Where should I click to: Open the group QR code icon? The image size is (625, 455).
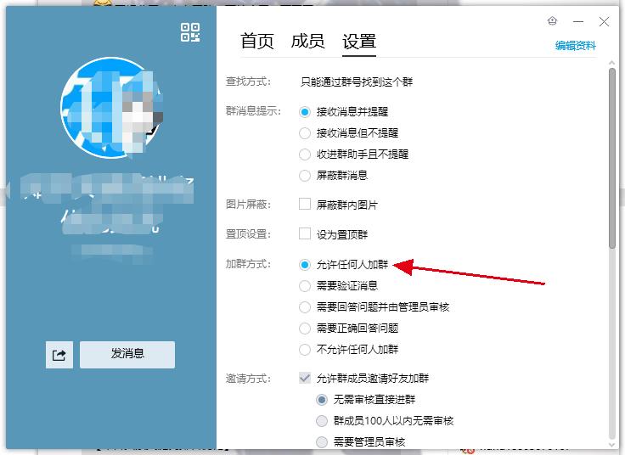pyautogui.click(x=190, y=32)
